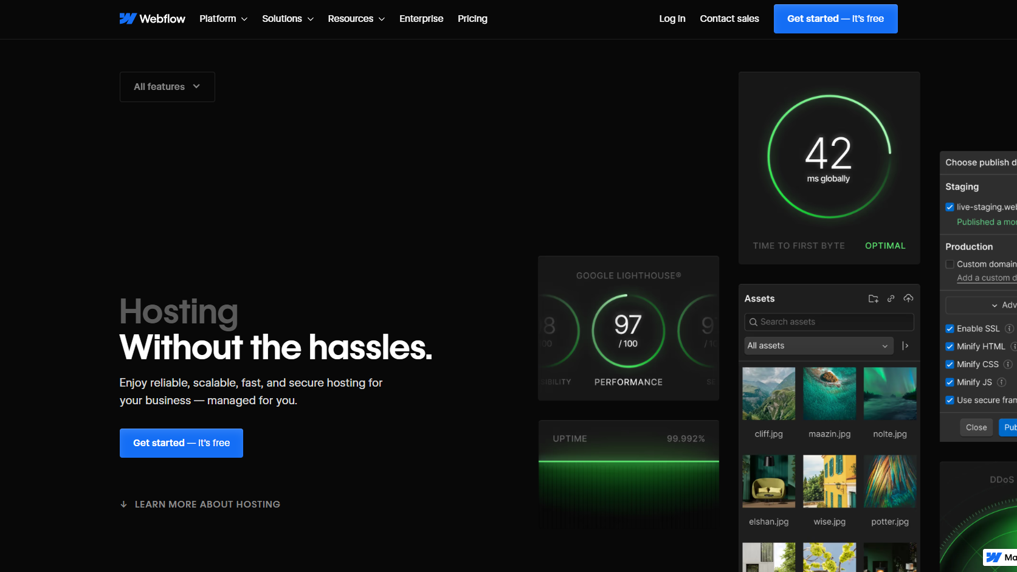
Task: Click the link icon in Assets panel
Action: 891,298
